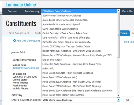Viewport: 134px width, 105px height.
Task: Click the Go button
Action: [x=128, y=100]
